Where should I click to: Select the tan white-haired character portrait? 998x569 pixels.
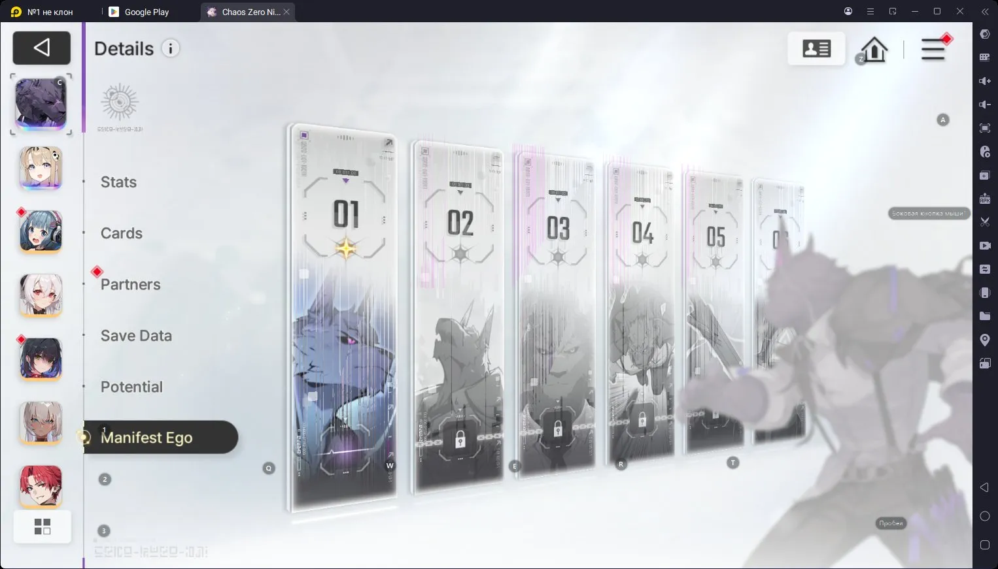(x=41, y=423)
